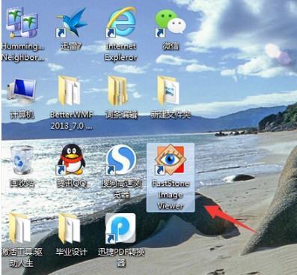Click the 腾讯QQ label text

click(72, 184)
